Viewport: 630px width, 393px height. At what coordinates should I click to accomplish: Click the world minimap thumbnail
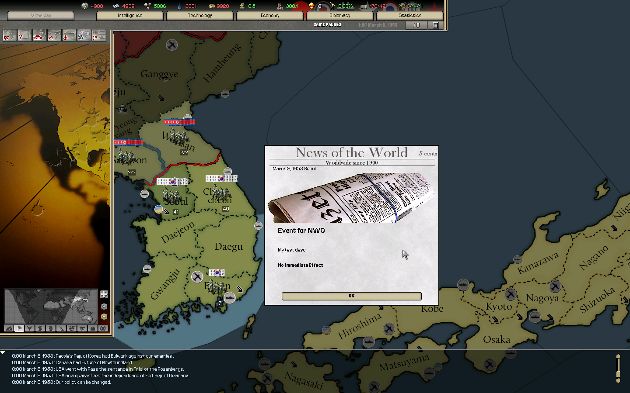pyautogui.click(x=51, y=307)
